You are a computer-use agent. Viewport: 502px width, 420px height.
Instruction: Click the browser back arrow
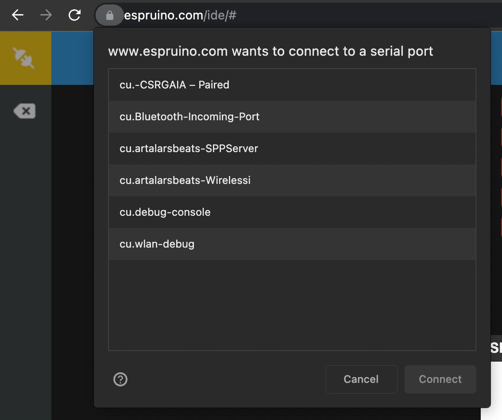tap(18, 15)
